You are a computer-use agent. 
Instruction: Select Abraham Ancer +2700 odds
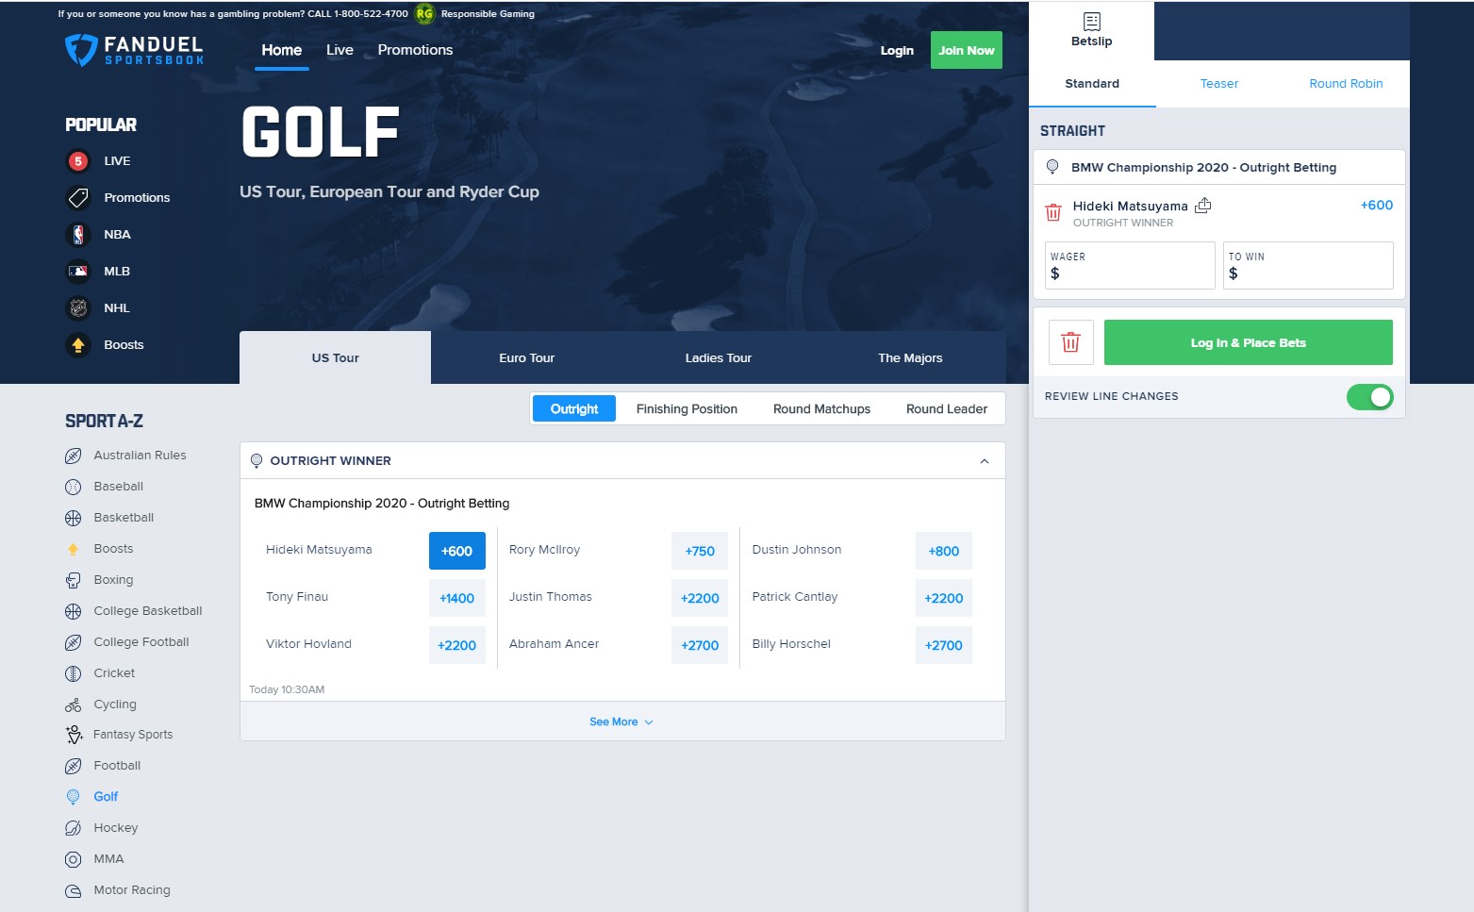700,645
